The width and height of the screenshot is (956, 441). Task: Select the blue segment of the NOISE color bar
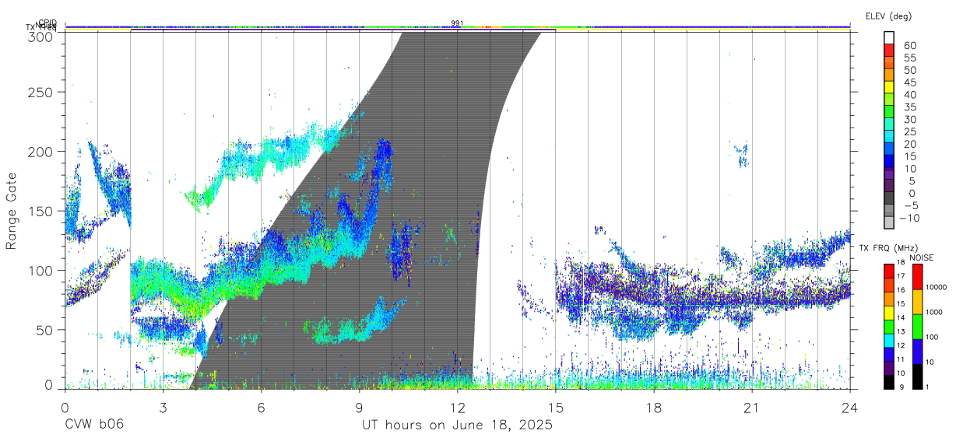(x=917, y=351)
